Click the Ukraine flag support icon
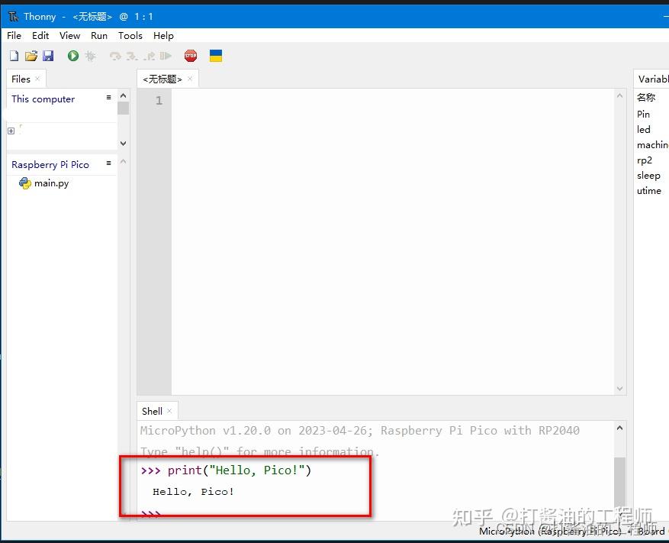The width and height of the screenshot is (669, 543). coord(215,55)
